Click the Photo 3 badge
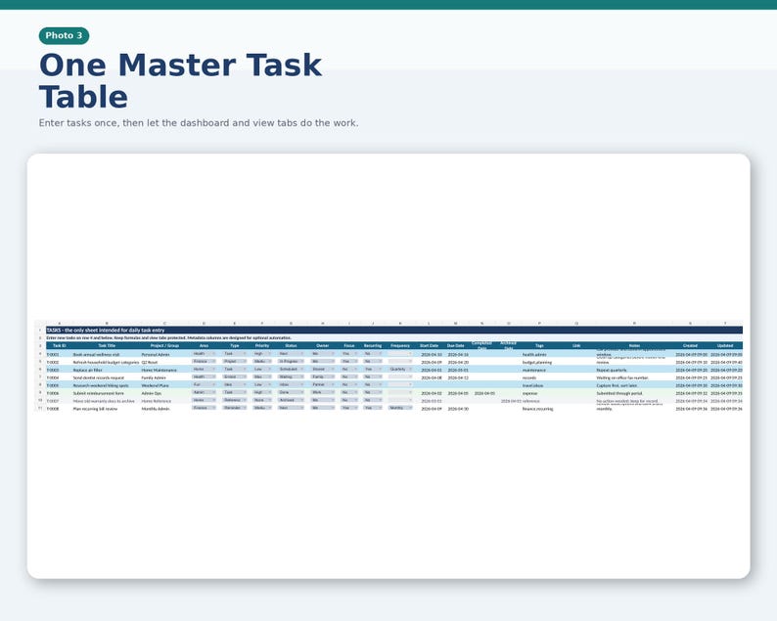 (64, 35)
